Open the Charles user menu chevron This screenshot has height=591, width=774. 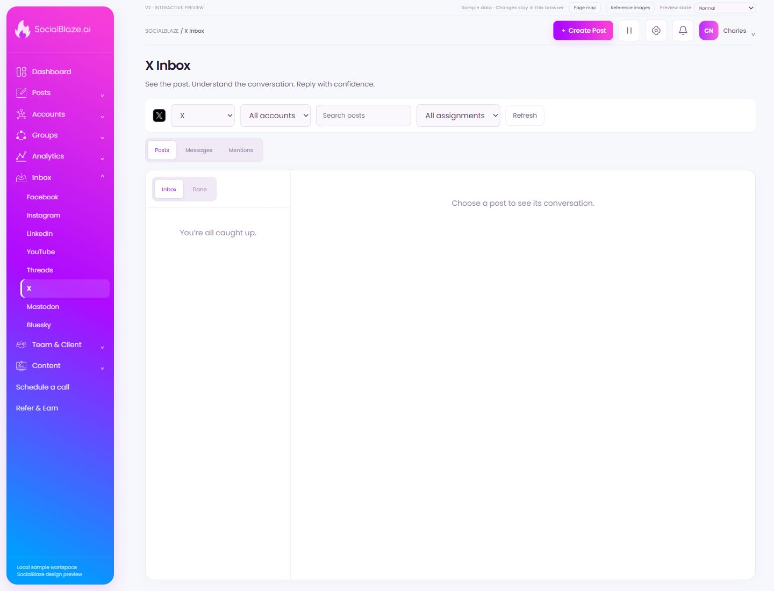click(x=753, y=34)
